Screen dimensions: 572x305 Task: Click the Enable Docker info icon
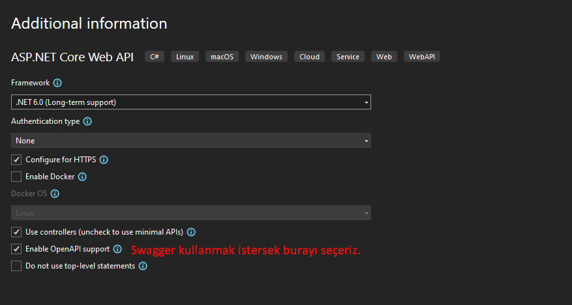(82, 177)
